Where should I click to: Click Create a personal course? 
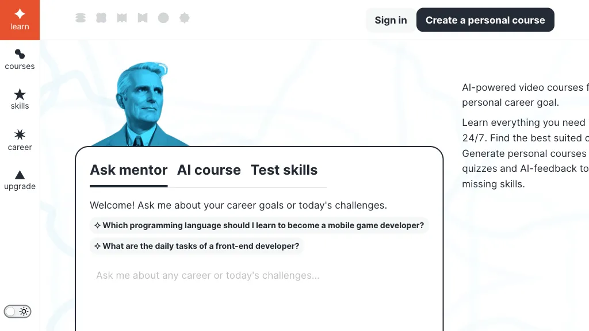[x=485, y=20]
